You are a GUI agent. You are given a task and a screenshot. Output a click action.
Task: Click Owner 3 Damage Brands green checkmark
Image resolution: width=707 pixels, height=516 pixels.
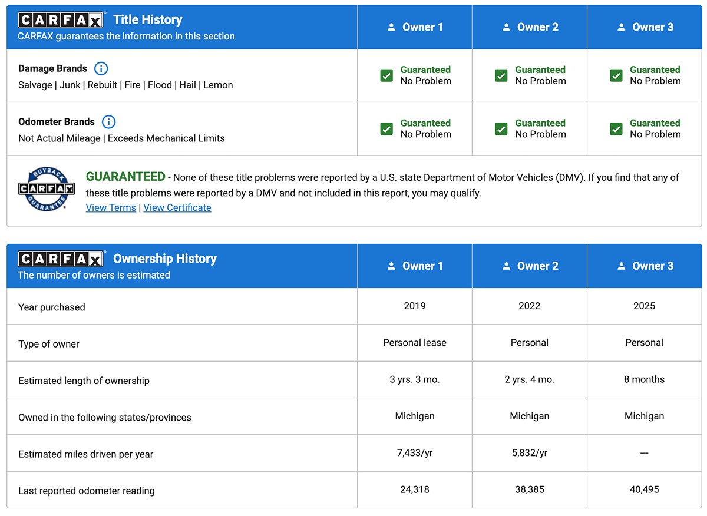pos(616,75)
